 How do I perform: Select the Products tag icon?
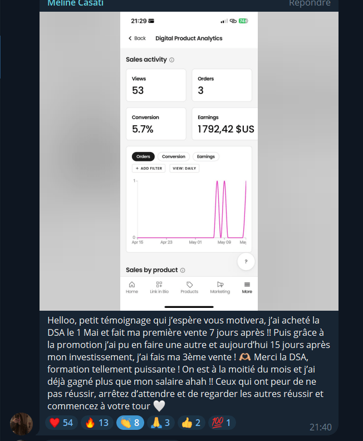coord(189,285)
